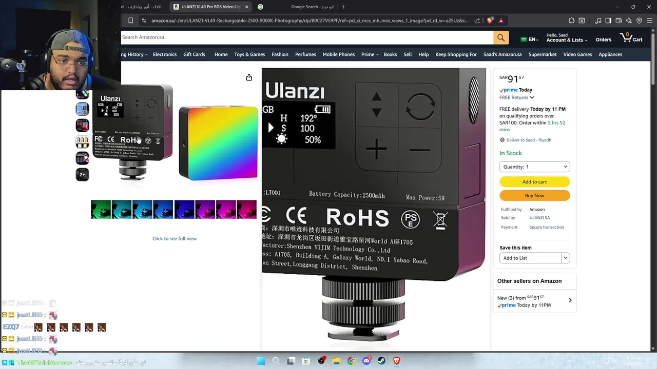Open Account & Lists dropdown
The image size is (657, 369).
coord(567,37)
